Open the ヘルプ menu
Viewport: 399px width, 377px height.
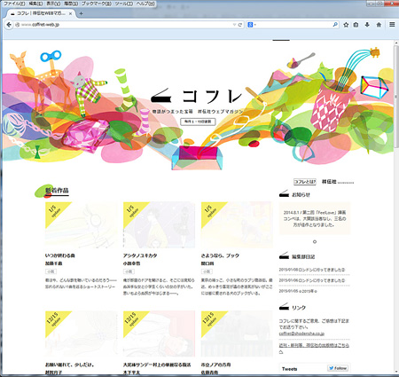pos(145,4)
